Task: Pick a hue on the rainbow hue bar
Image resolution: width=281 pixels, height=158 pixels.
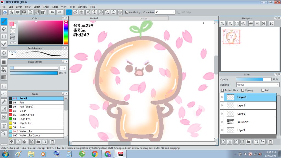Action: 66,32
